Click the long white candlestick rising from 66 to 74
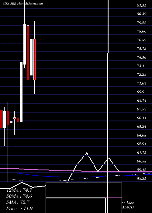 point(21,92)
